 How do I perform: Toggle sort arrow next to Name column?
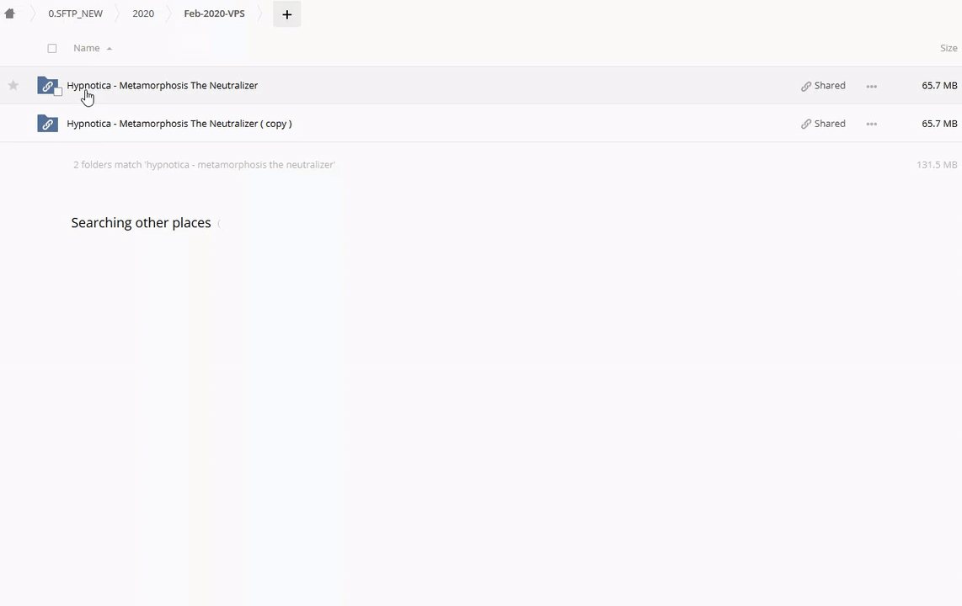pos(110,49)
